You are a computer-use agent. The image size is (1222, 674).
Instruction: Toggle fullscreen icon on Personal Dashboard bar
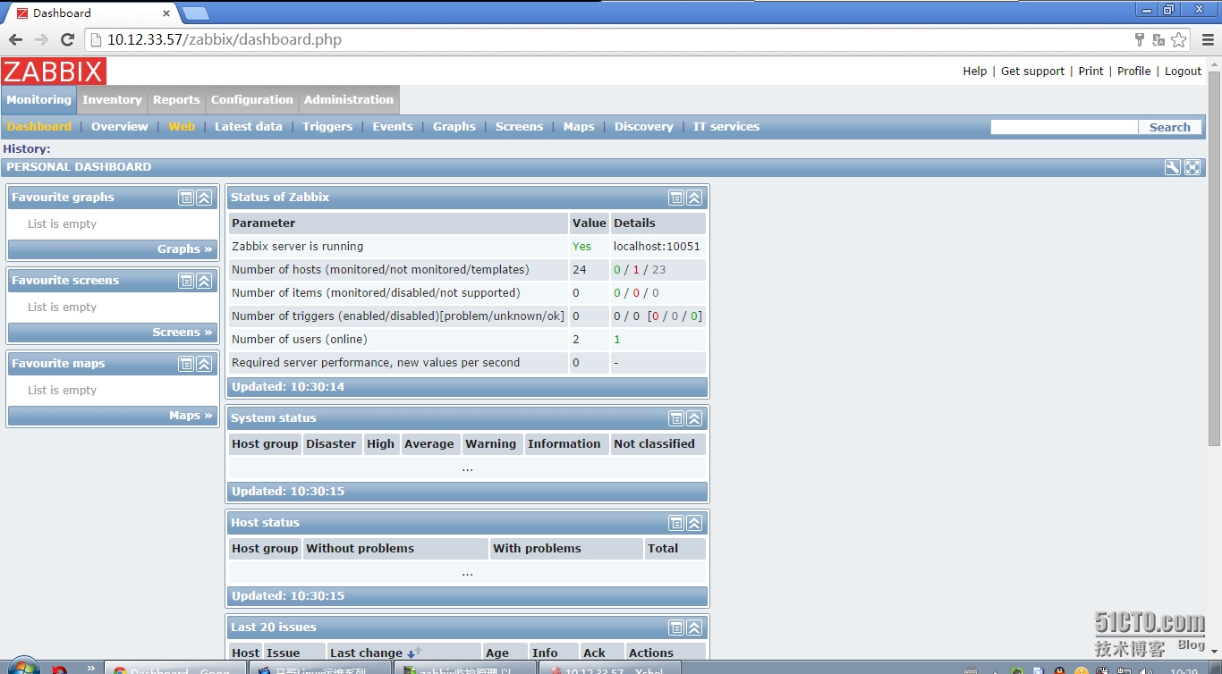tap(1192, 167)
